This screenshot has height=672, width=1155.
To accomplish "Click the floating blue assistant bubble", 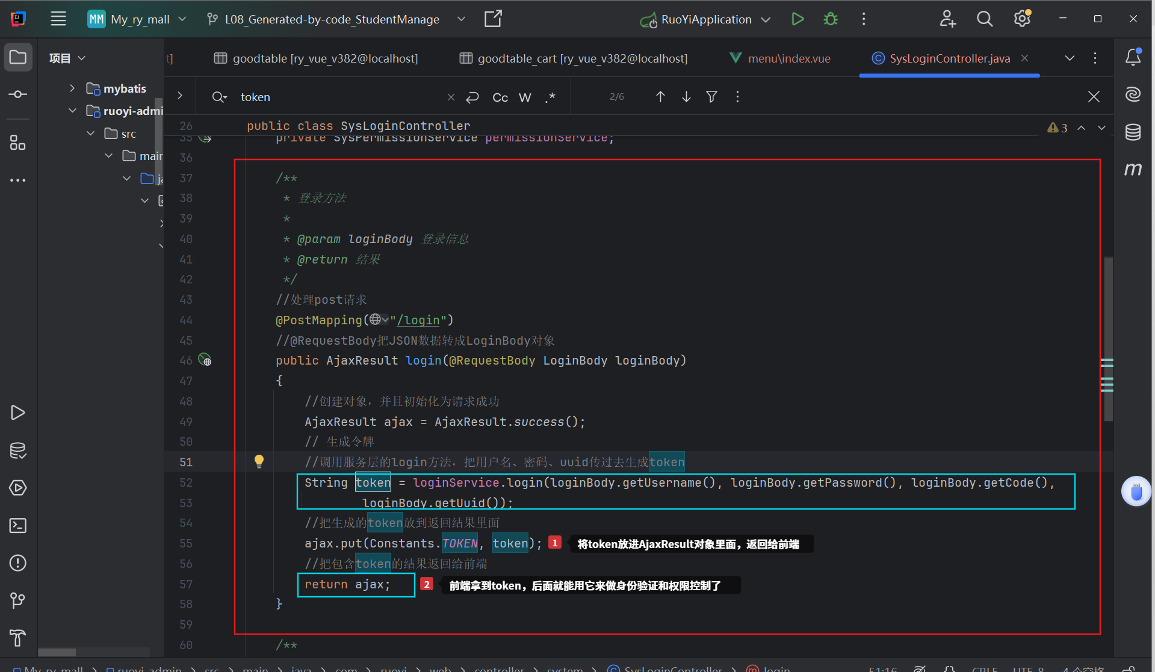I will coord(1136,492).
